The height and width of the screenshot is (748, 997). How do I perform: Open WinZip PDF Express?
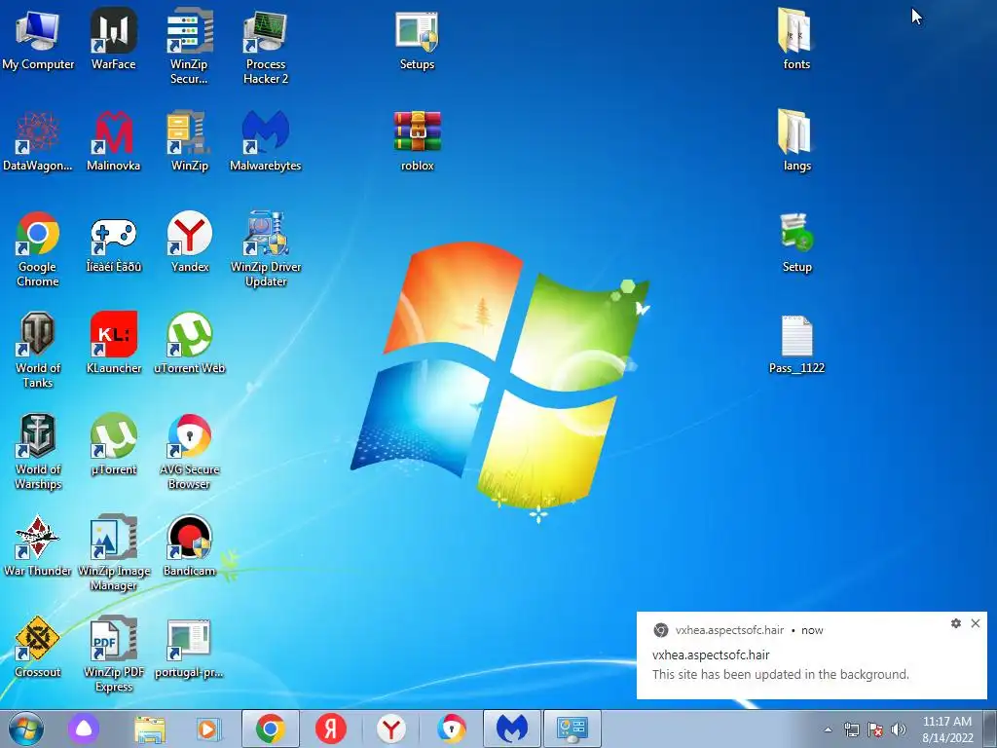(113, 654)
